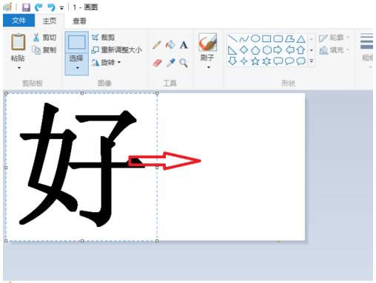Image resolution: width=376 pixels, height=283 pixels.
Task: Select the Oval shape
Action: 255,38
